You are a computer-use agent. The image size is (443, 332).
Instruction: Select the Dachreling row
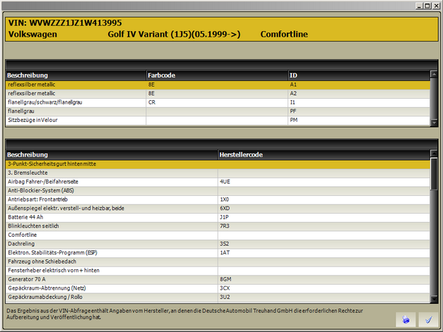click(x=218, y=244)
